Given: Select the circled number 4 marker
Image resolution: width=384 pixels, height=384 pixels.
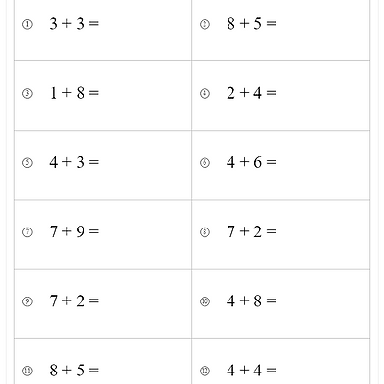Looking at the screenshot, I should (204, 94).
